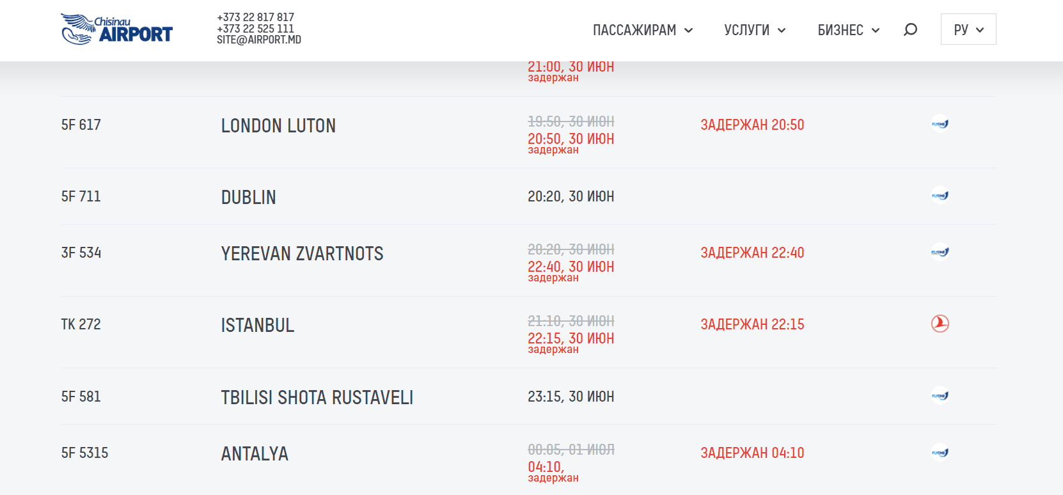Image resolution: width=1063 pixels, height=495 pixels.
Task: Click the FlyOne logo on Dublin row
Action: (x=940, y=196)
